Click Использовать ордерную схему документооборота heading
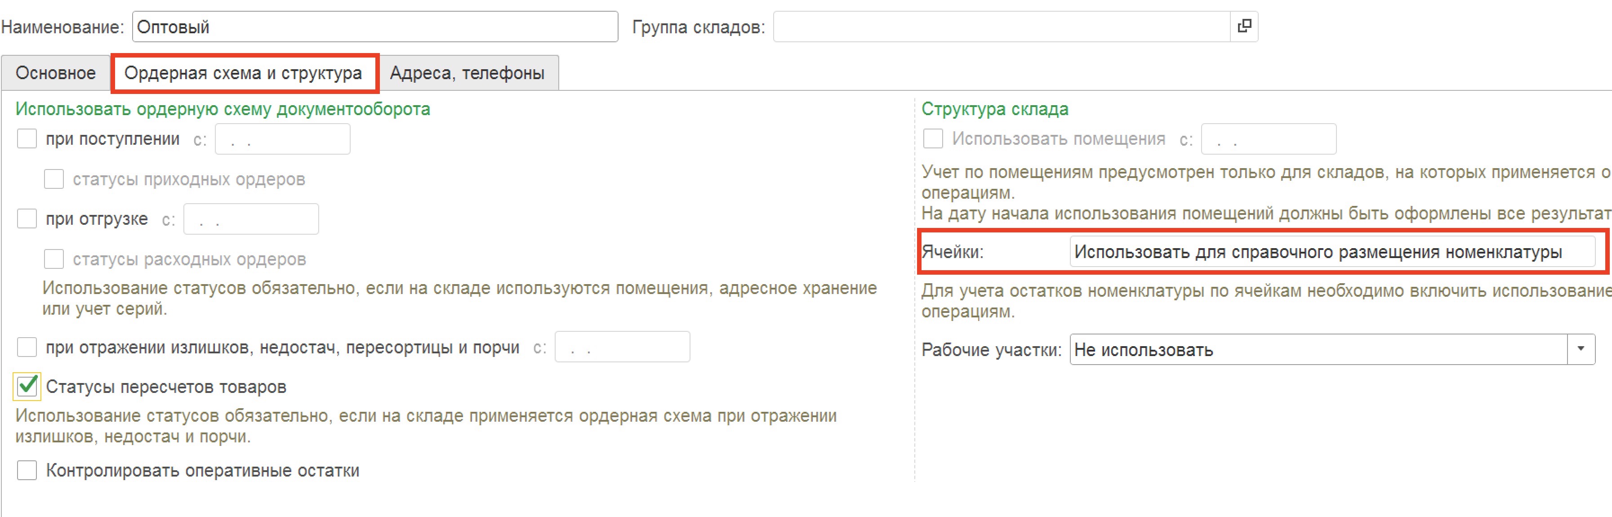1612x517 pixels. point(223,109)
